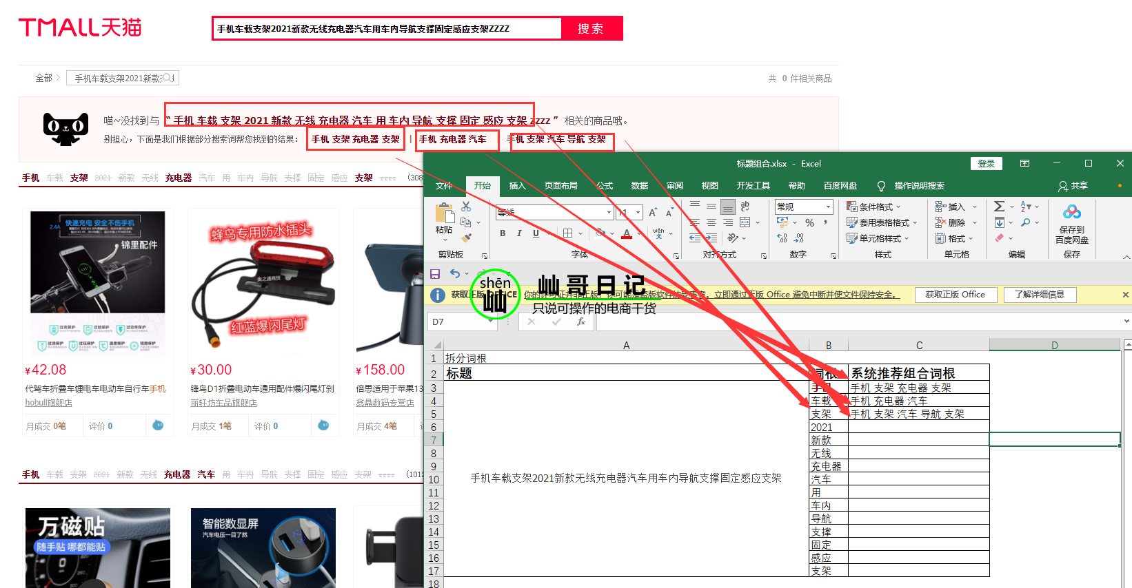Image resolution: width=1132 pixels, height=588 pixels.
Task: Click 了解详细信息 button
Action: [x=1040, y=295]
